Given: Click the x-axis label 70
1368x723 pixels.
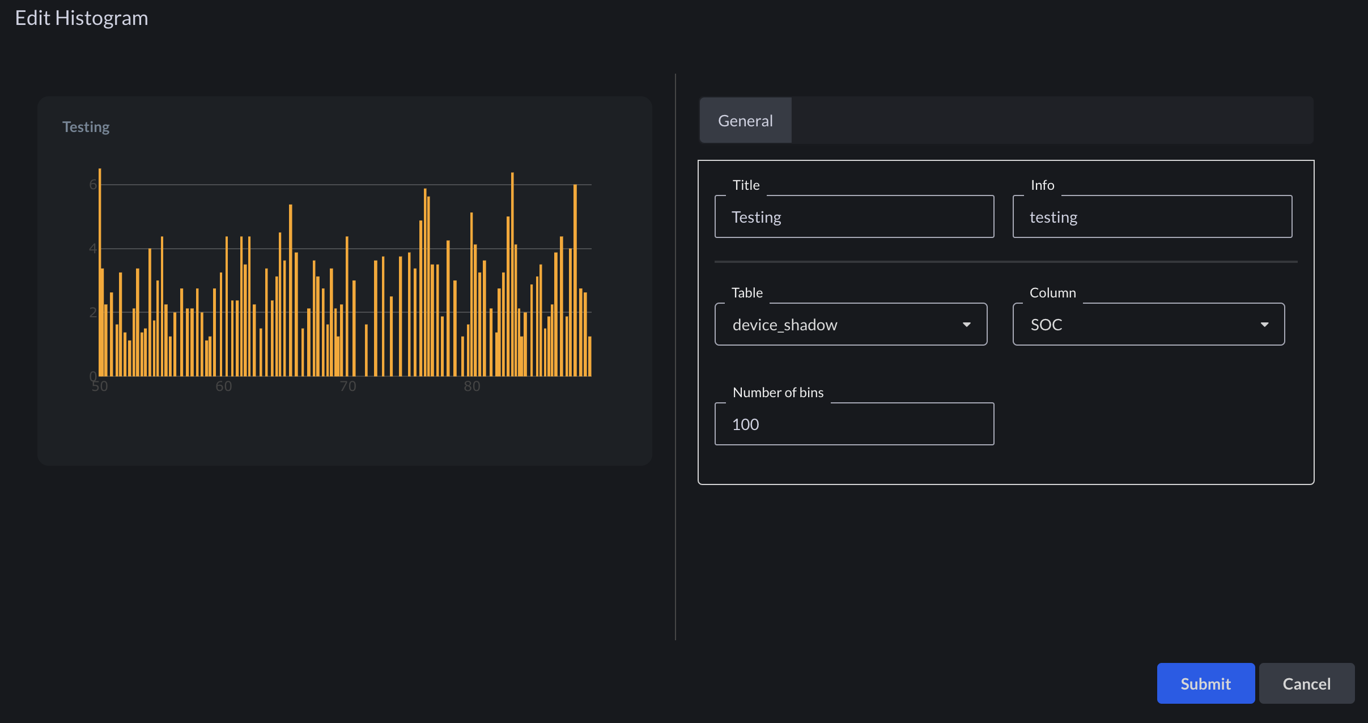Looking at the screenshot, I should coord(348,386).
